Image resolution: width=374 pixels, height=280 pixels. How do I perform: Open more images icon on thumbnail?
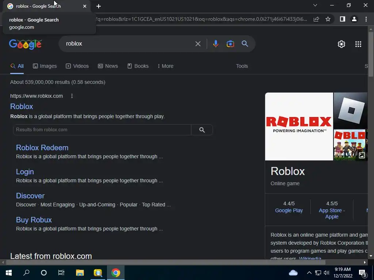362,155
